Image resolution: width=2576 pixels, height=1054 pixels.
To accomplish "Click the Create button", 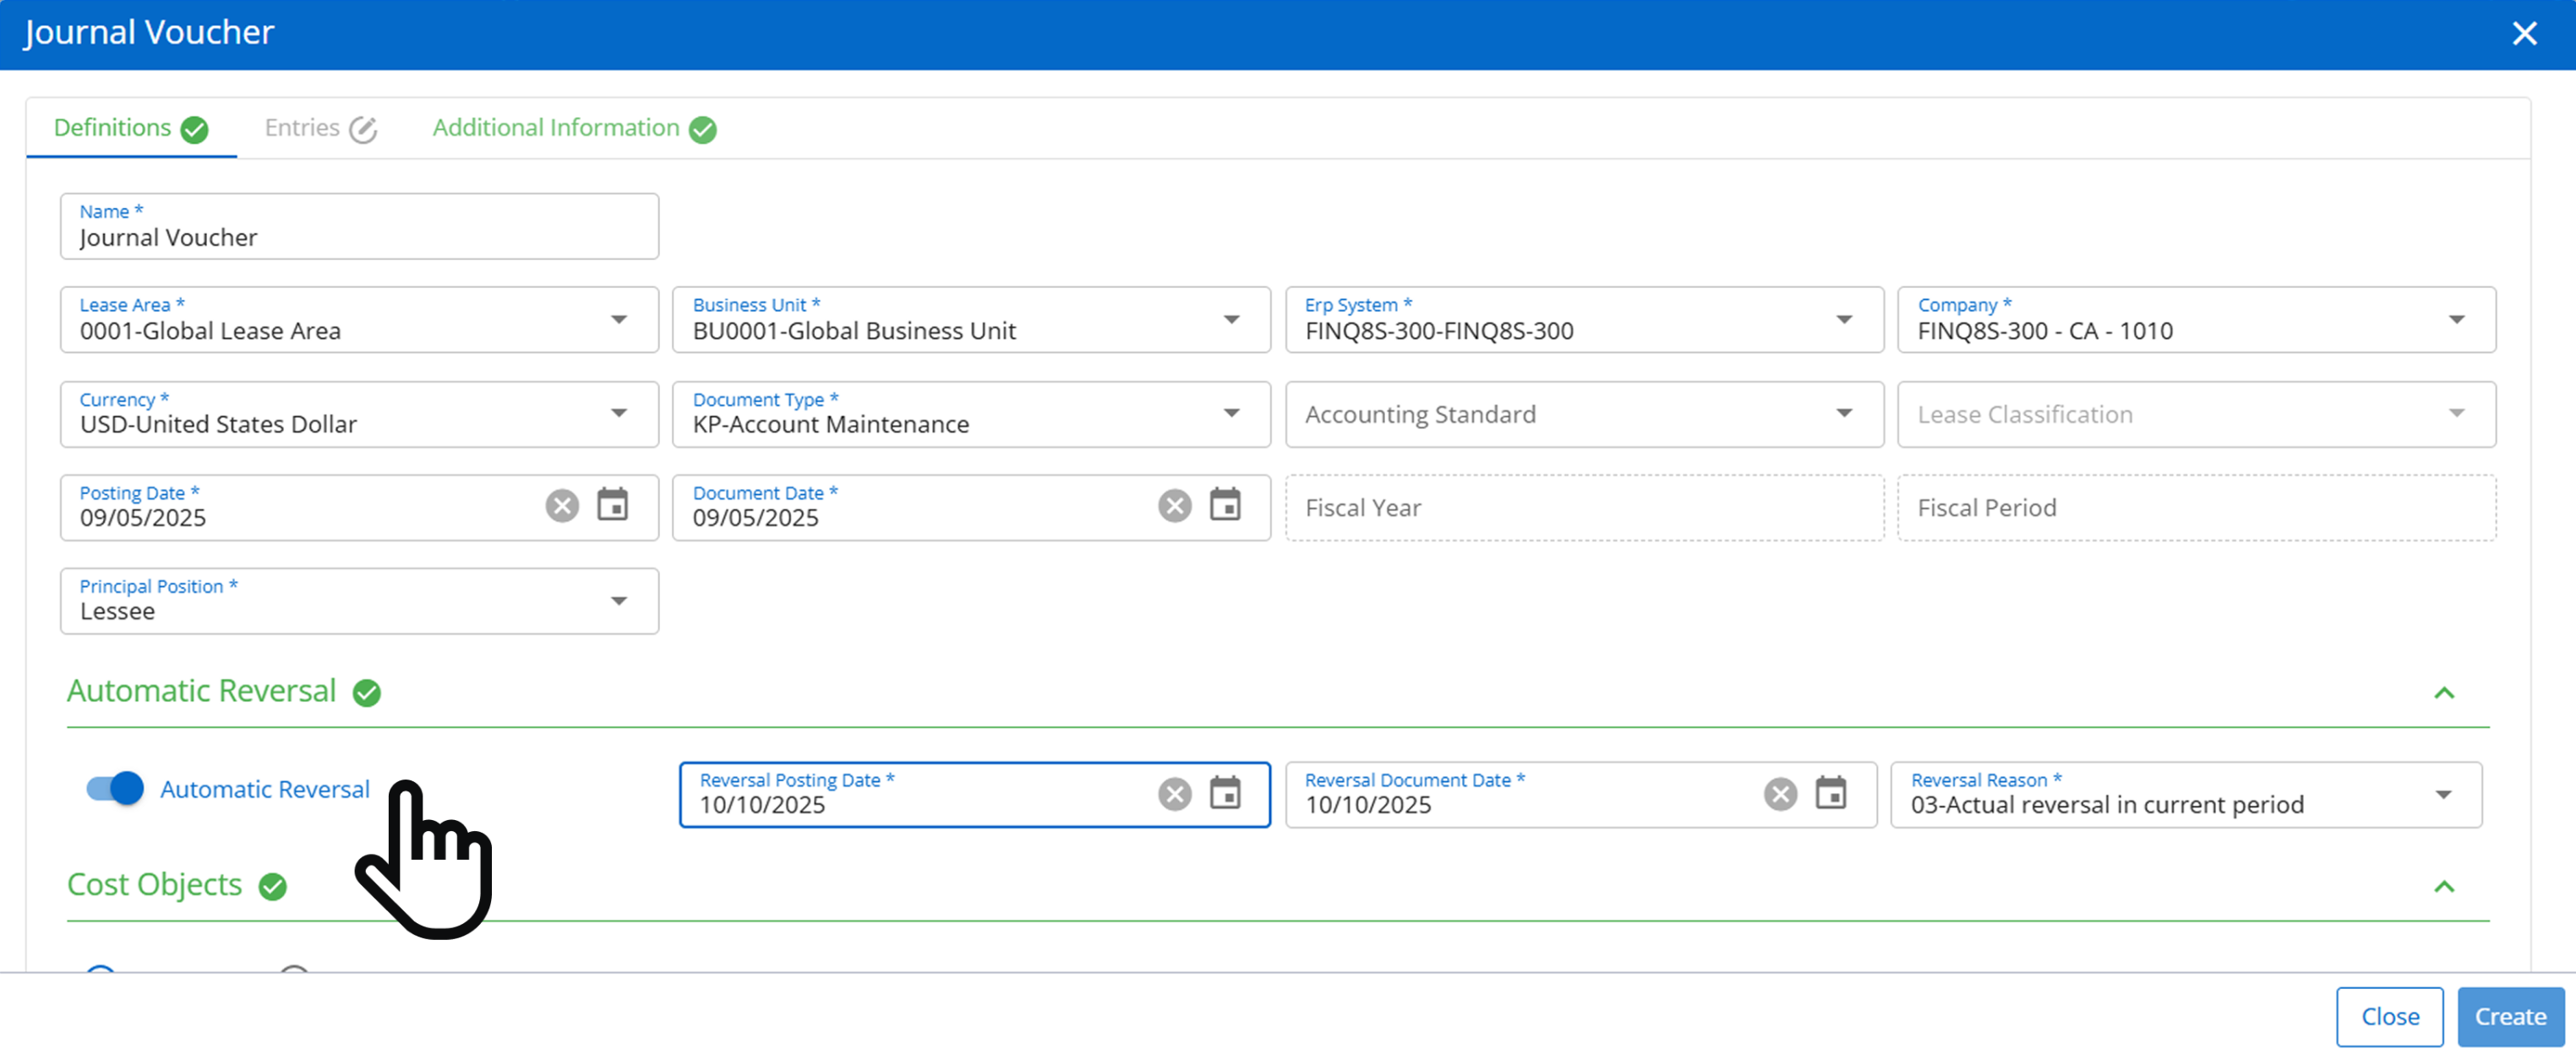I will coord(2510,1016).
